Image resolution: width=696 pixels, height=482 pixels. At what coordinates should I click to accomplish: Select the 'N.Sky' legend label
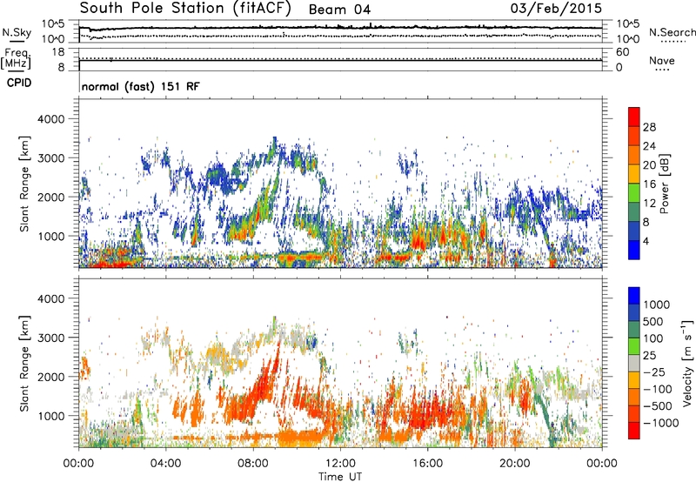coord(17,32)
